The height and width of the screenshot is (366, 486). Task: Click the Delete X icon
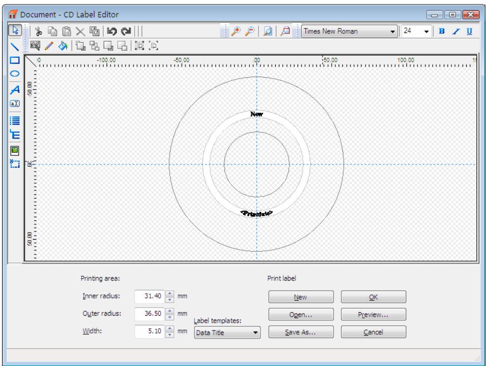[x=80, y=31]
